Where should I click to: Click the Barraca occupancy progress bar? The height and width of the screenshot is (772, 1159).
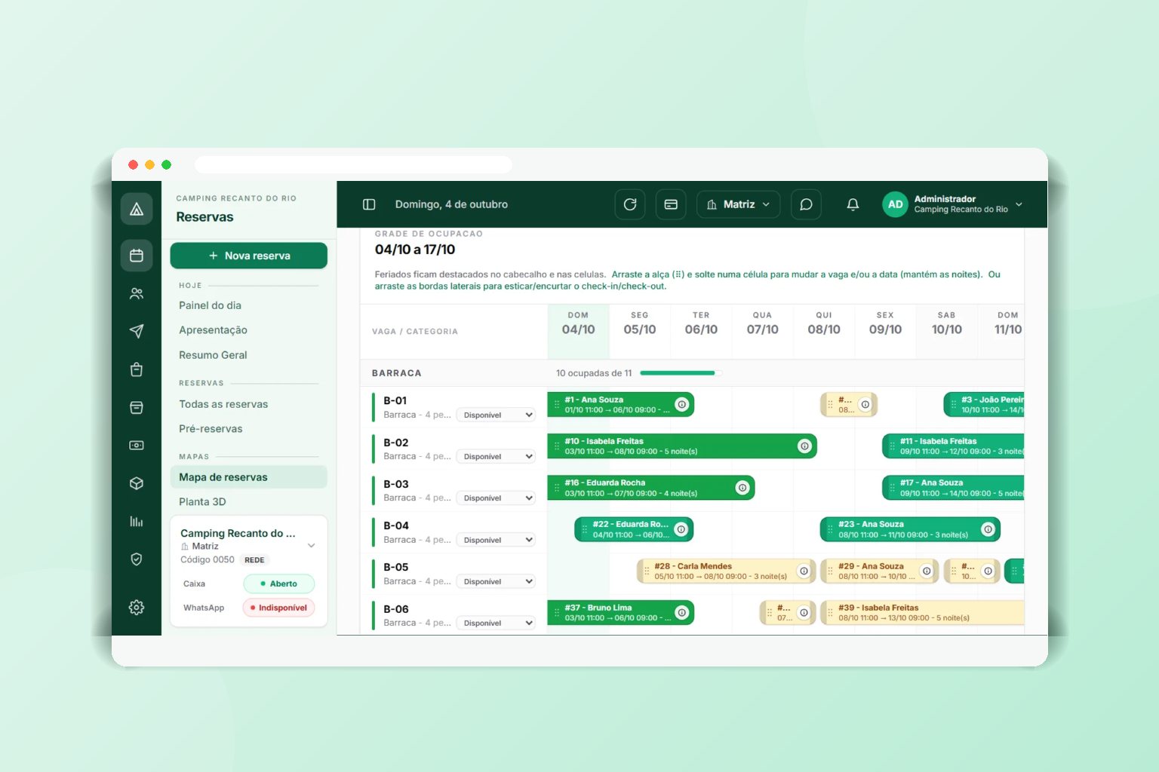click(681, 373)
